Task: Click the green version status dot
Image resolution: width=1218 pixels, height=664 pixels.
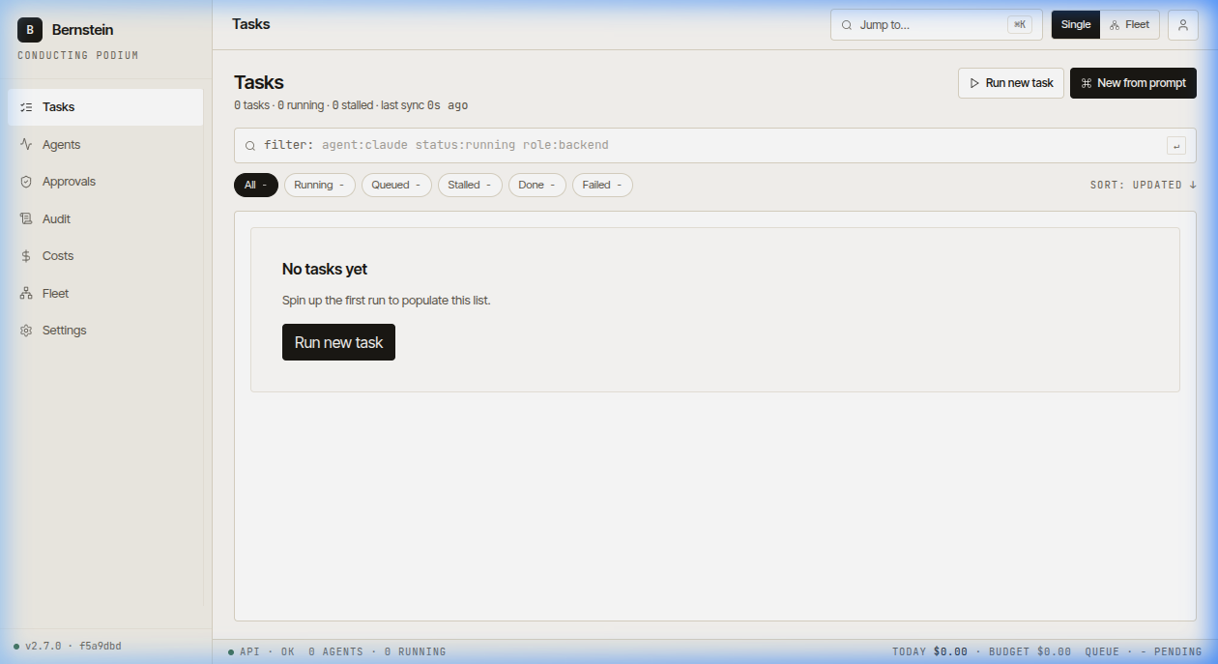Action: (x=16, y=647)
